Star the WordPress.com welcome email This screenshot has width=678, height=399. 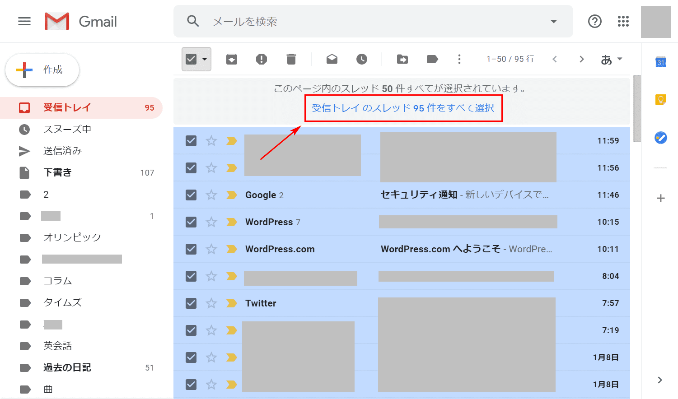[x=211, y=249]
